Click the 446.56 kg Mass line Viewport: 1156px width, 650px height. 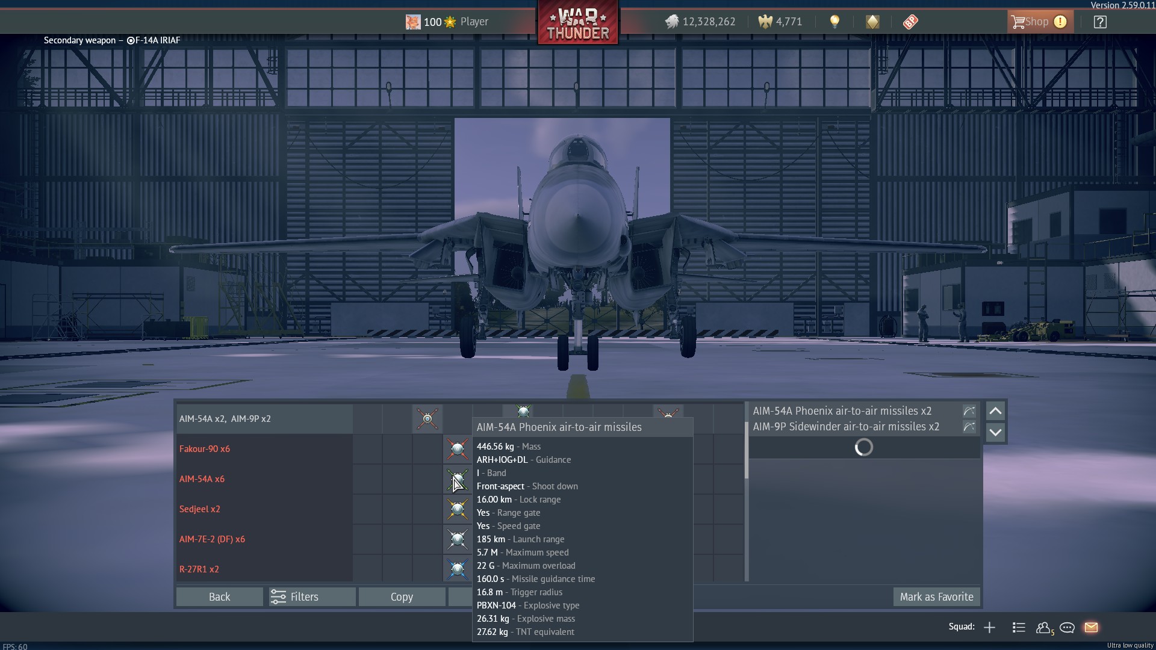tap(509, 447)
